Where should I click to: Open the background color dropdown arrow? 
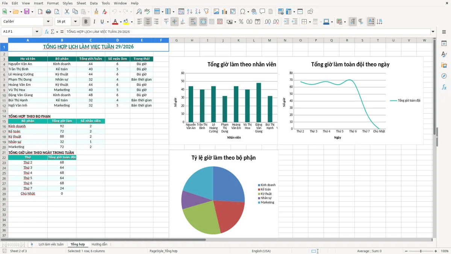tap(132, 22)
